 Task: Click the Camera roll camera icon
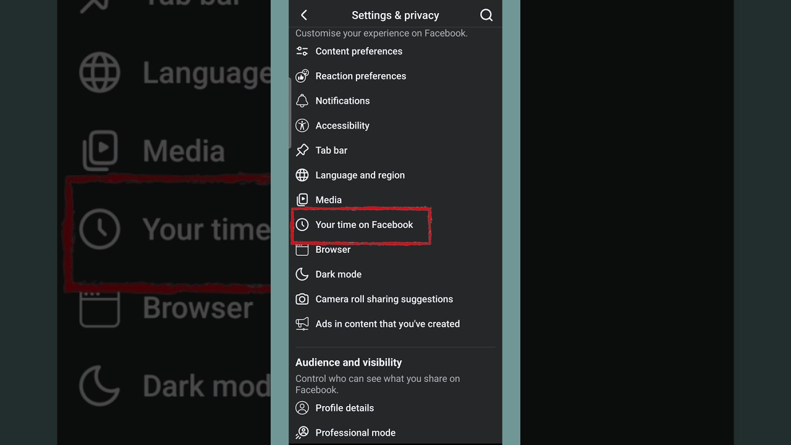(x=302, y=299)
